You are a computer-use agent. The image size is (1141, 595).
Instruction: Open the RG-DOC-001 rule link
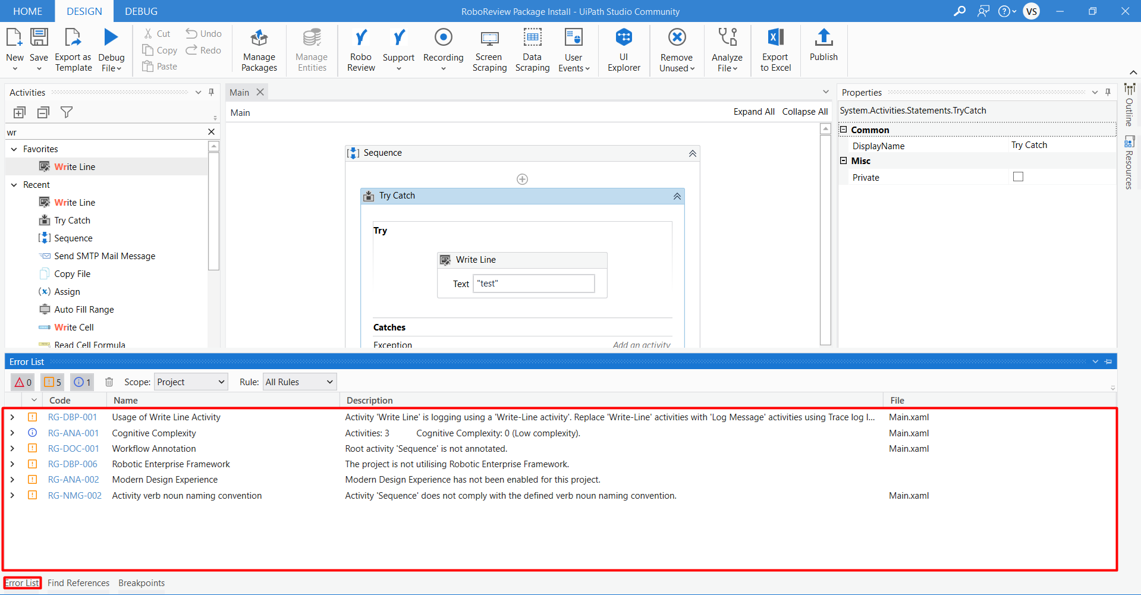pyautogui.click(x=73, y=449)
